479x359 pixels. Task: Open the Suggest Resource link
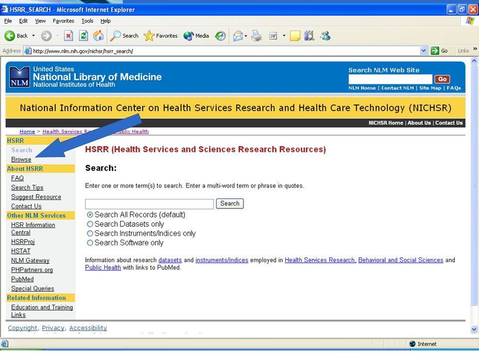36,197
